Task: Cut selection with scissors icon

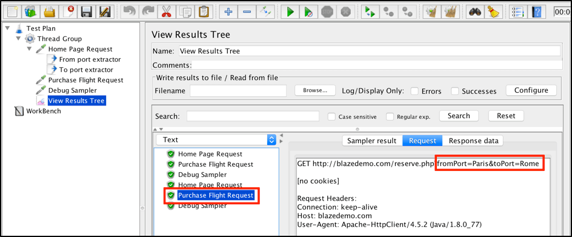Action: click(167, 12)
